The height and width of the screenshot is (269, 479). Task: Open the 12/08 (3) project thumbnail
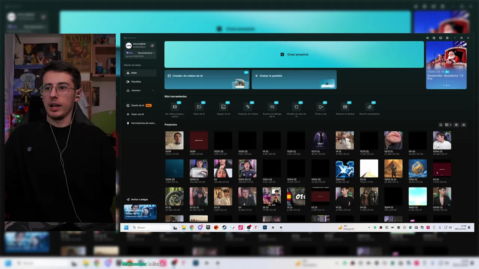click(x=442, y=140)
